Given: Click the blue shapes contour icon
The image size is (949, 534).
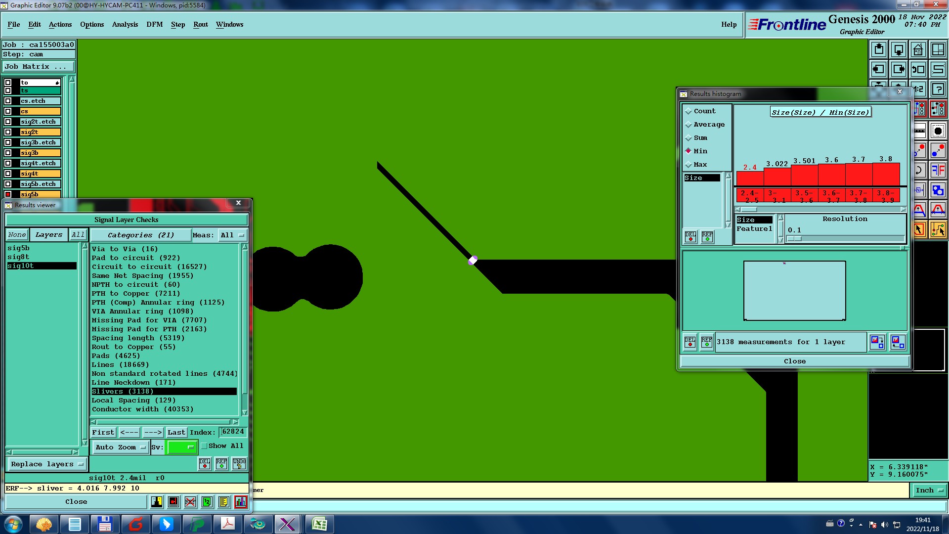Looking at the screenshot, I should click(x=938, y=190).
